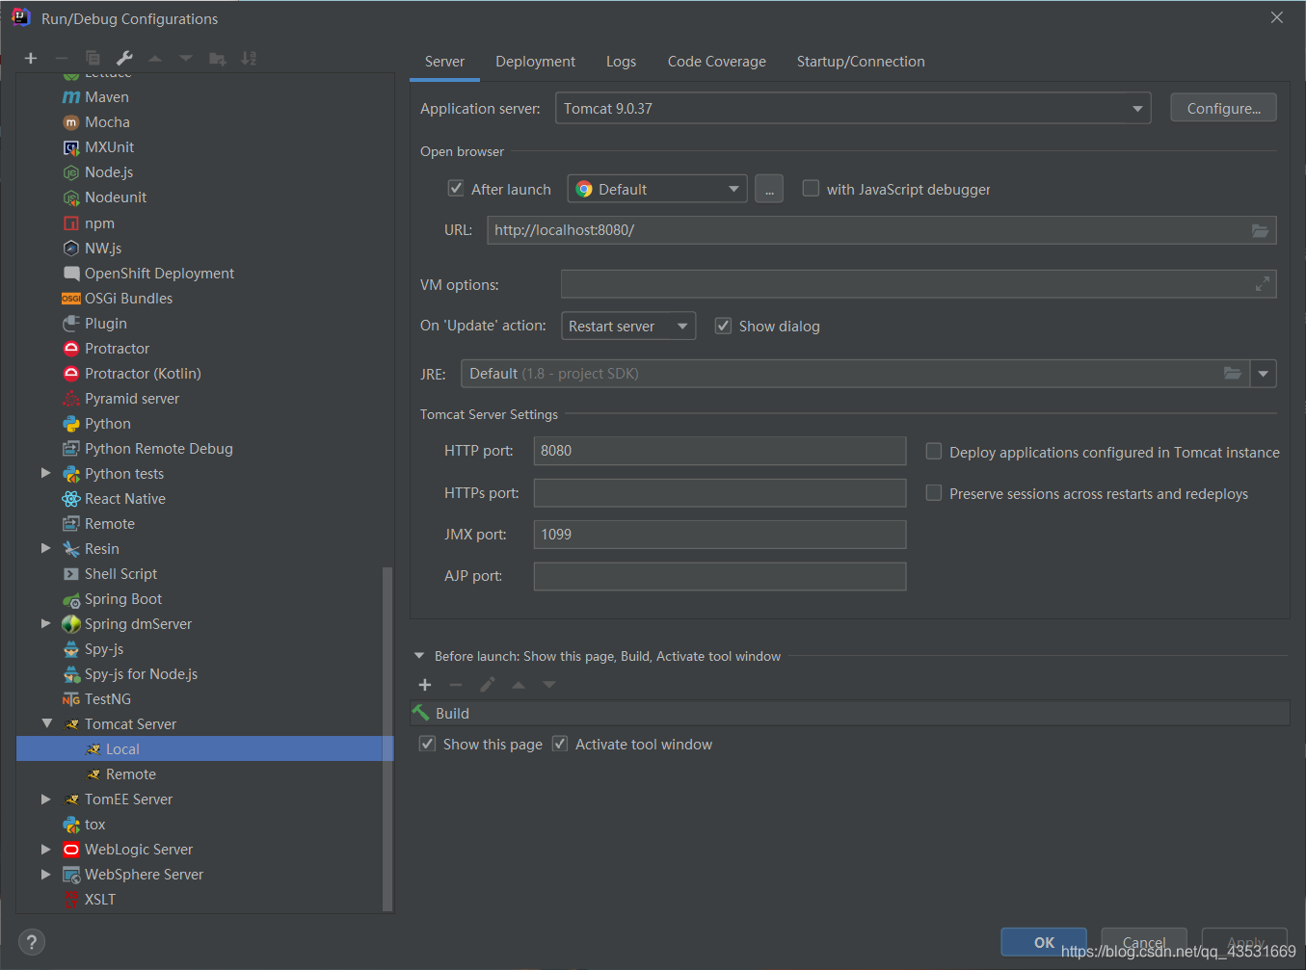
Task: Switch to the Code Coverage tab
Action: point(717,62)
